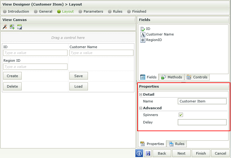
Task: Click the Create button on canvas
Action: (12, 76)
